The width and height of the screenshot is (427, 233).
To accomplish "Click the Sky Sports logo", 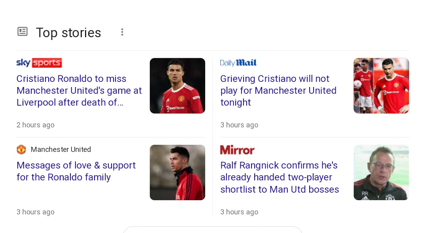I will [x=39, y=63].
